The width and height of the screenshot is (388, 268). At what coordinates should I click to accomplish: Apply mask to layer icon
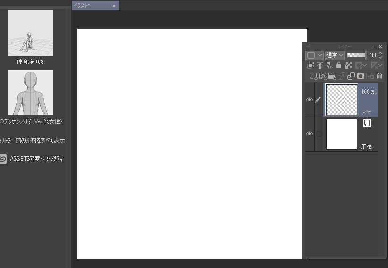pos(370,76)
